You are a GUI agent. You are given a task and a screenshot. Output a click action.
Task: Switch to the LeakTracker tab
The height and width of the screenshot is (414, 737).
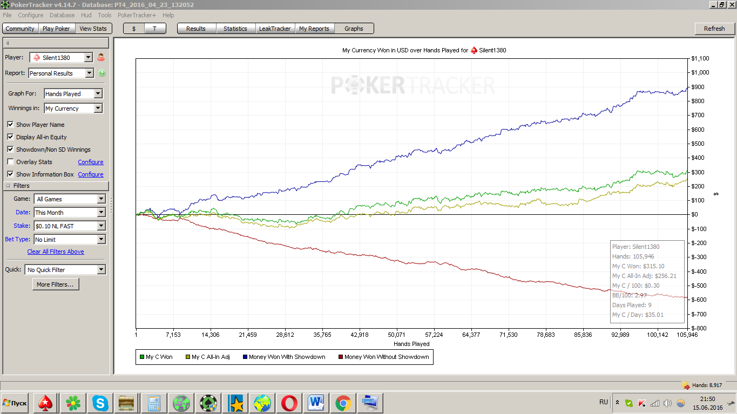(x=275, y=29)
